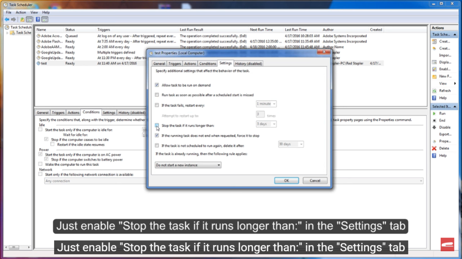The width and height of the screenshot is (462, 259).
Task: Click the Cancel button
Action: (x=315, y=180)
